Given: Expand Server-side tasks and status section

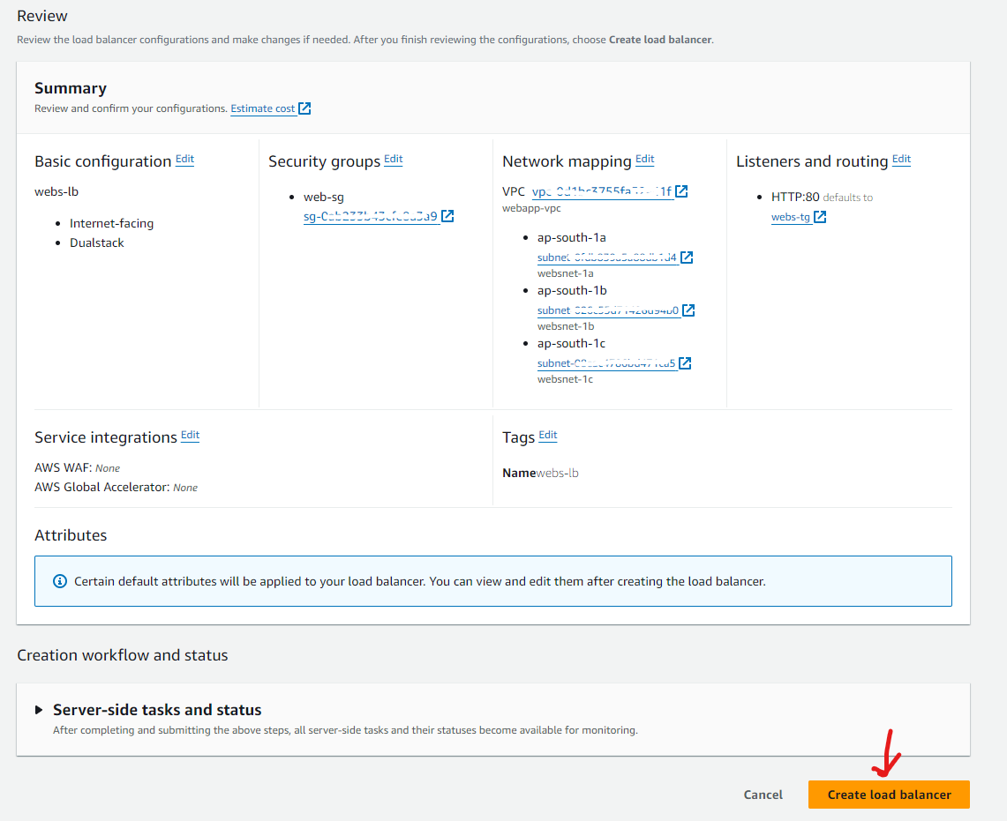Looking at the screenshot, I should (x=39, y=710).
